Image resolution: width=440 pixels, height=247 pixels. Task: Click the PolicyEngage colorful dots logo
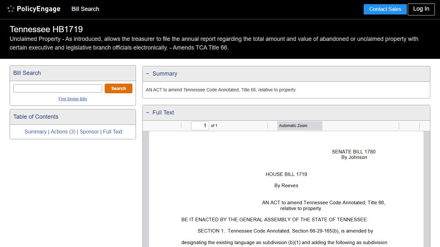pyautogui.click(x=11, y=9)
